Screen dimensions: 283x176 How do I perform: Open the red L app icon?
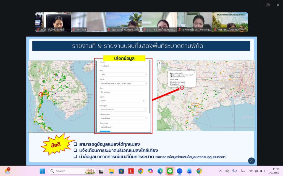click(x=131, y=171)
